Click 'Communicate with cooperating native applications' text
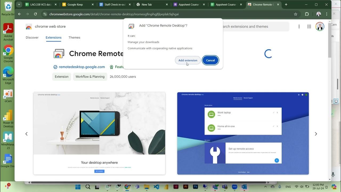 pos(160,48)
